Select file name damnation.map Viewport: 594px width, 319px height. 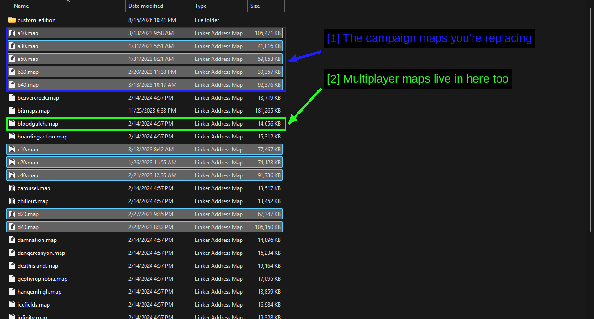[37, 240]
